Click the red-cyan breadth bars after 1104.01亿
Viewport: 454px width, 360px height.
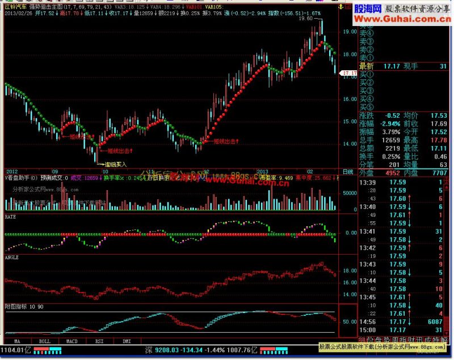point(48,350)
